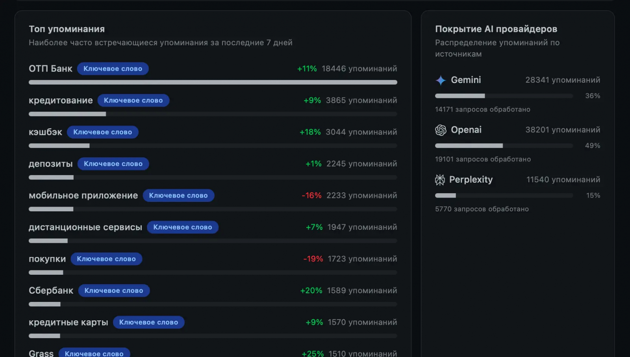
Task: Open the Openai provider name
Action: (x=466, y=130)
